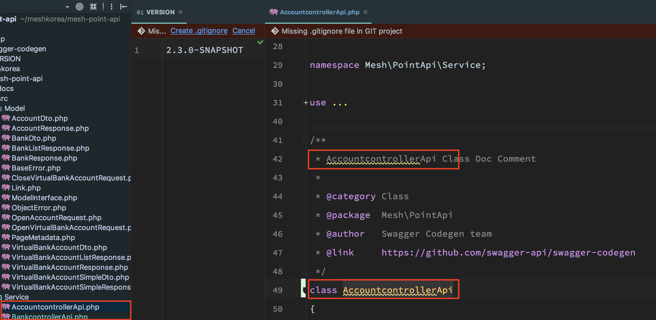This screenshot has width=656, height=320.
Task: Click the Create .gitignore link
Action: point(199,31)
